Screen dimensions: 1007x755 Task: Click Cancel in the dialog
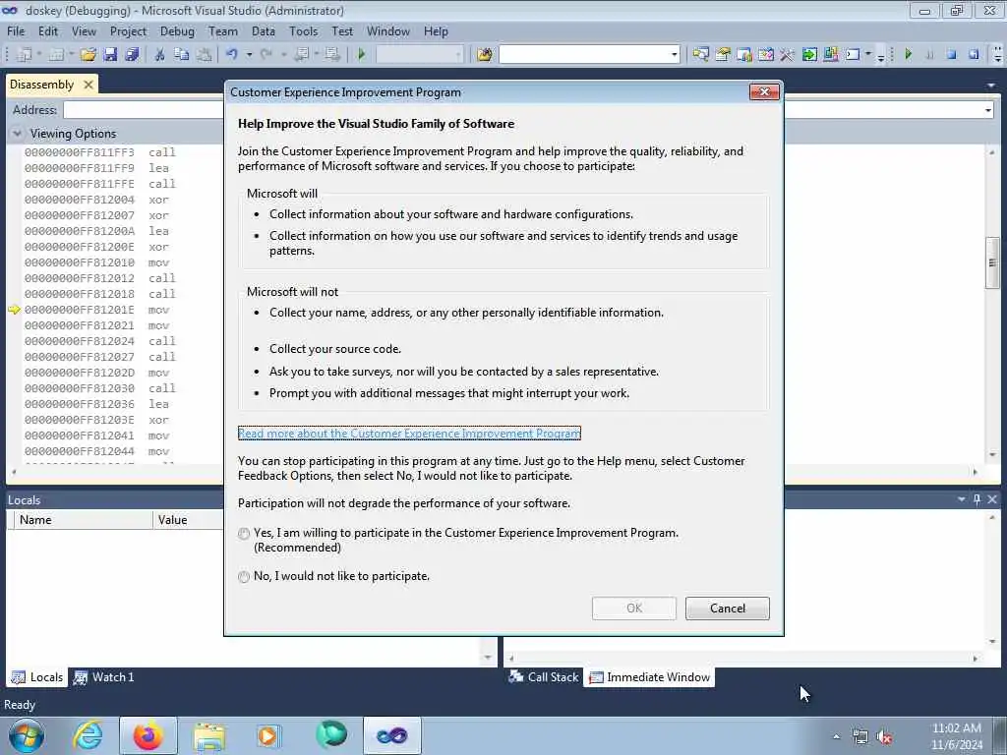pos(727,608)
